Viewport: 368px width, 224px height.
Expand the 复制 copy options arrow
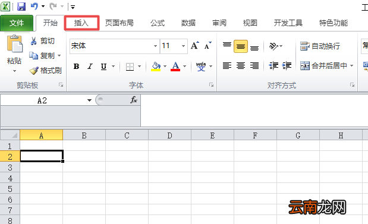pyautogui.click(x=59, y=56)
